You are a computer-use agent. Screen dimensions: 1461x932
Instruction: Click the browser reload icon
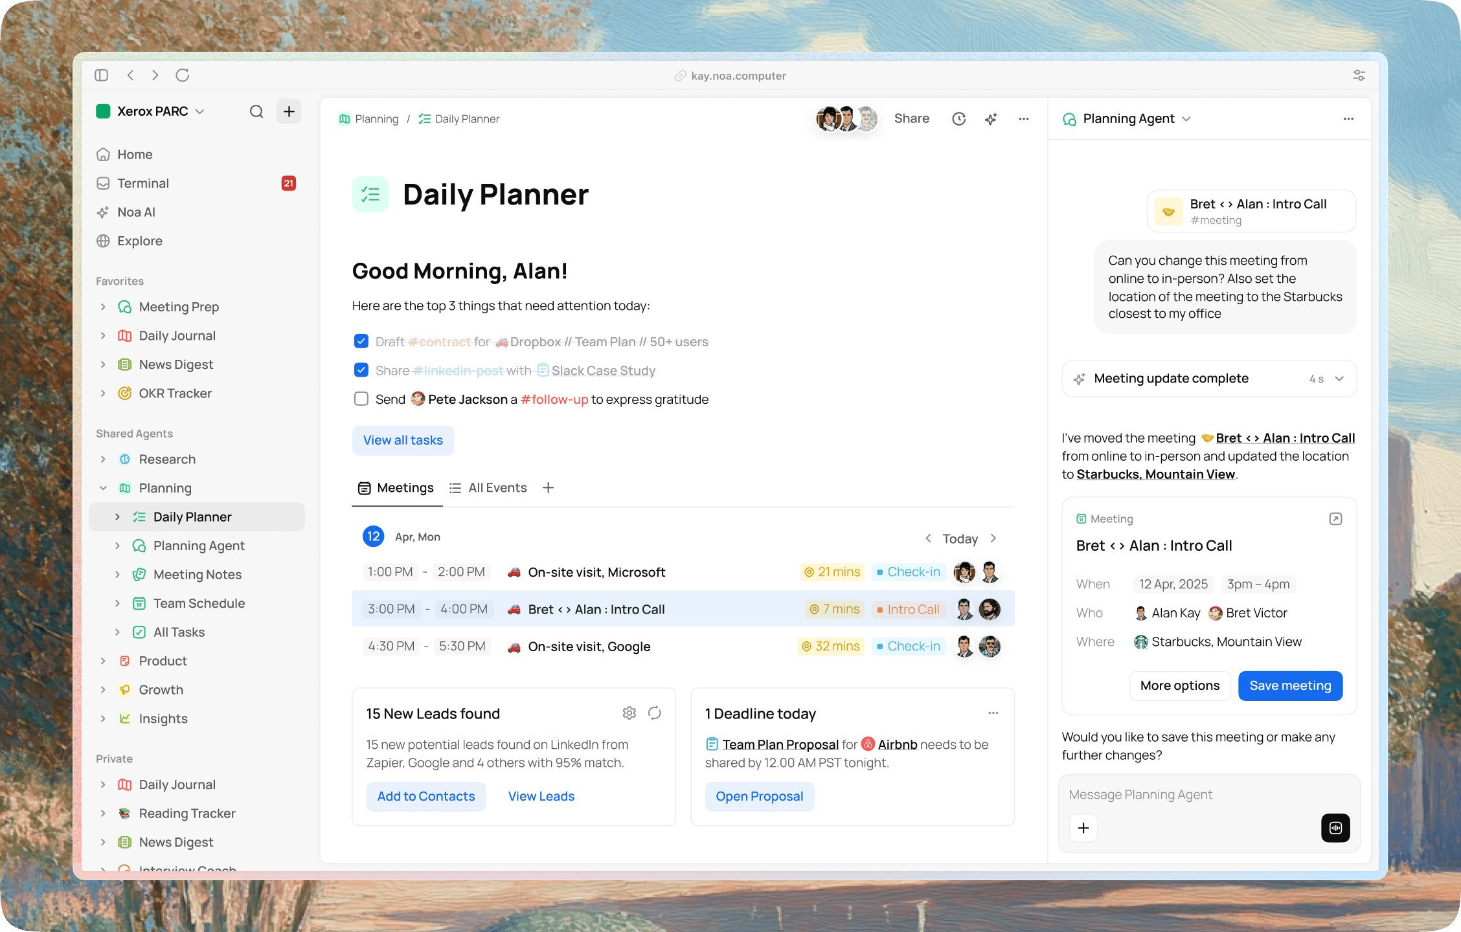click(x=183, y=75)
